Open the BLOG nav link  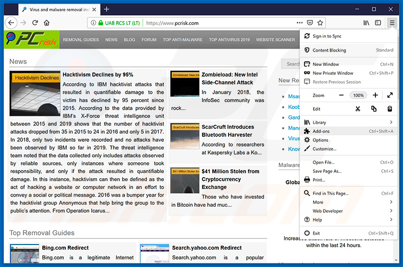tap(129, 40)
